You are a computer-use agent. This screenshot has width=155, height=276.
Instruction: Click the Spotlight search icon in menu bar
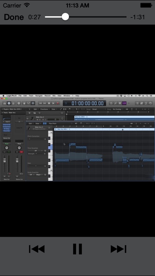(148, 96)
